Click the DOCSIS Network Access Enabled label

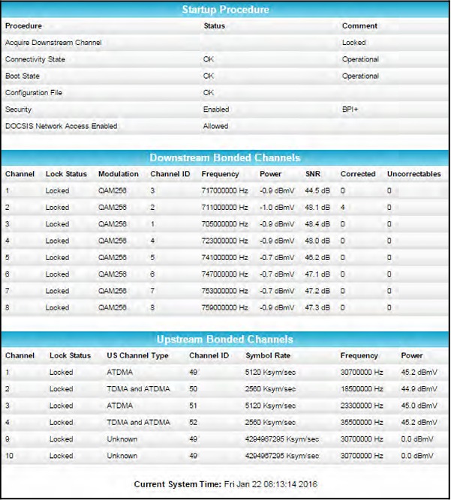tap(61, 126)
